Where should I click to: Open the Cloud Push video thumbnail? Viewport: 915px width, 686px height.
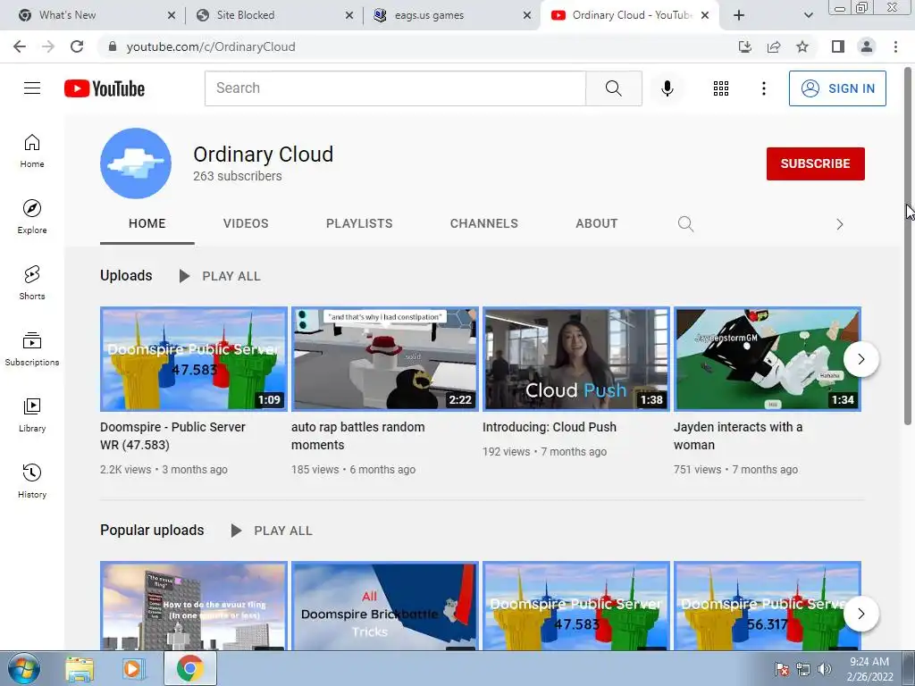[x=576, y=359]
